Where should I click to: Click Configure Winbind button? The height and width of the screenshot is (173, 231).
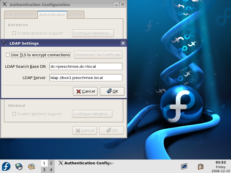point(92,114)
